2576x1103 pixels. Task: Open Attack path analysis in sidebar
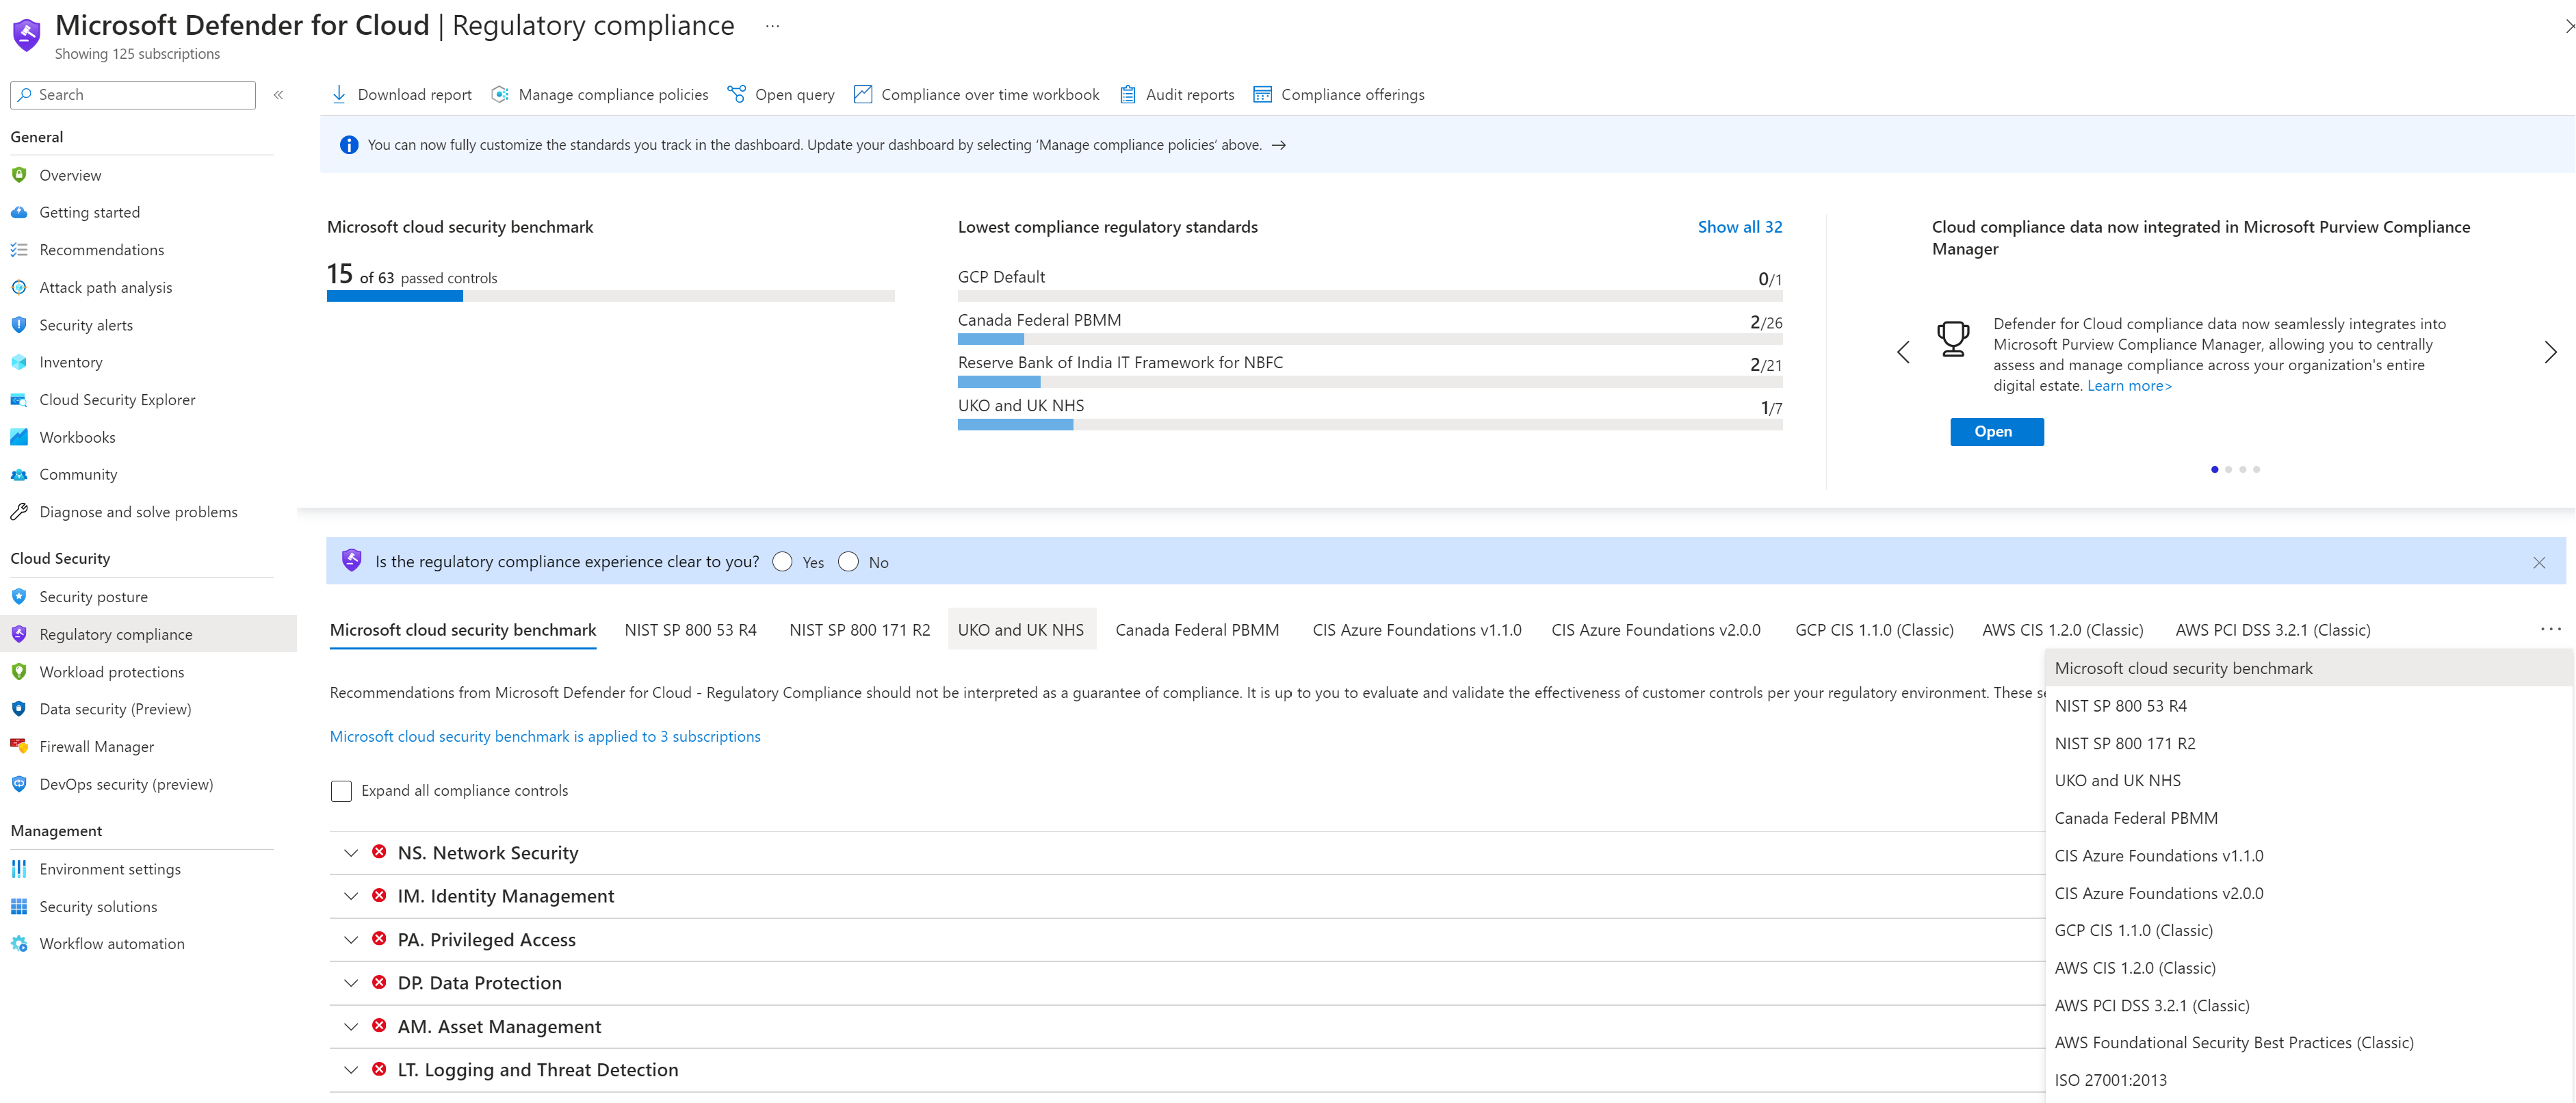[x=106, y=287]
